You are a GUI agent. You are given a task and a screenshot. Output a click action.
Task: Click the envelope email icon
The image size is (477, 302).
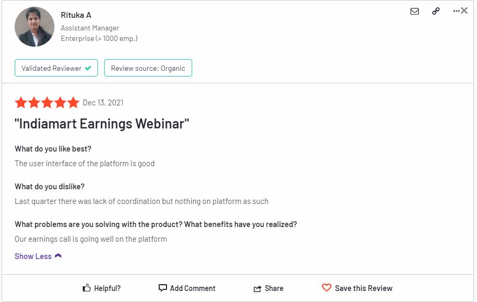(x=415, y=11)
